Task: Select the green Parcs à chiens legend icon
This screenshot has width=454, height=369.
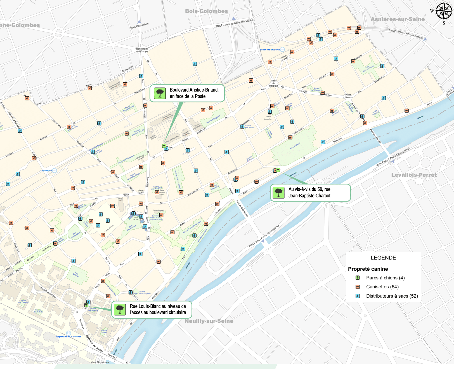Action: point(358,278)
